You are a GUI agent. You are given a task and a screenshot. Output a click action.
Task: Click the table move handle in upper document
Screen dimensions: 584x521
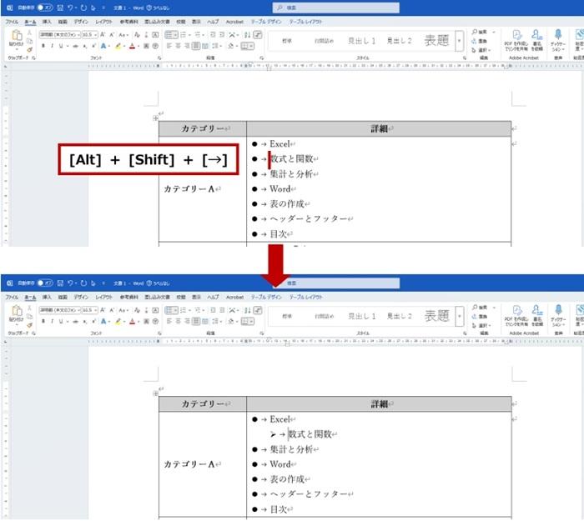(156, 119)
